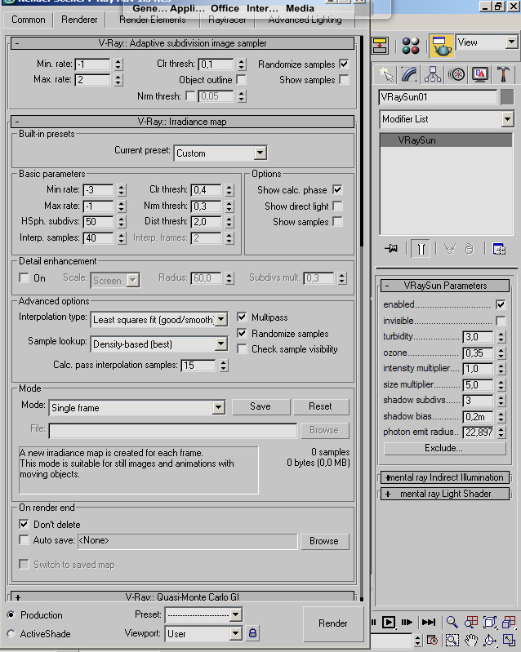Click Zoom Extents cube icon
Image resolution: width=521 pixels, height=652 pixels.
(x=490, y=622)
